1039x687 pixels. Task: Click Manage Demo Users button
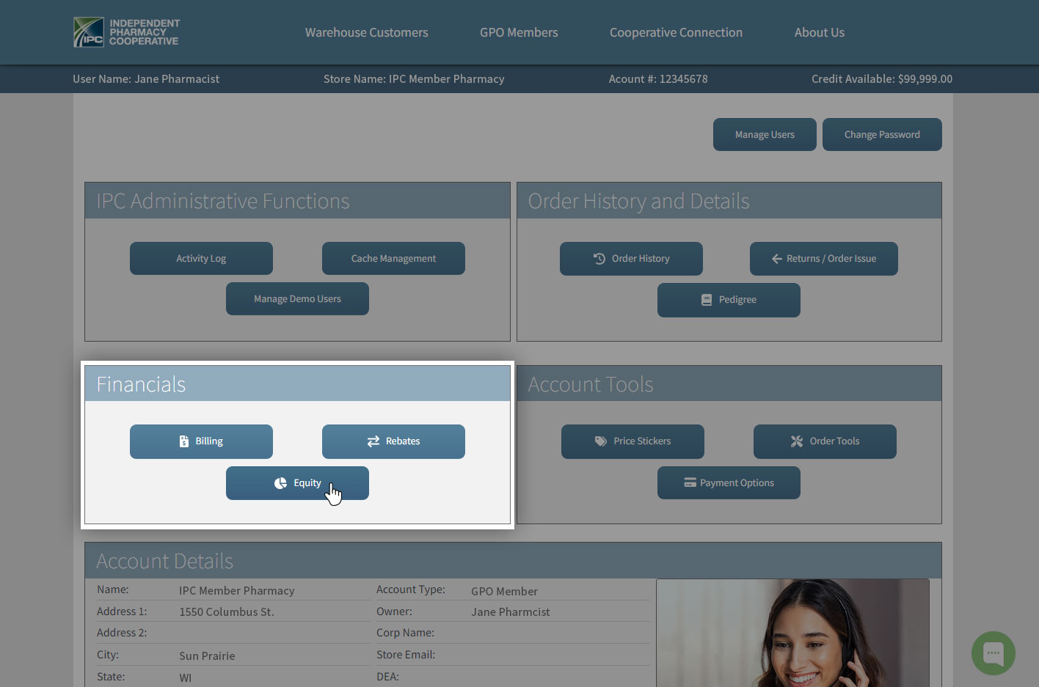[297, 299]
